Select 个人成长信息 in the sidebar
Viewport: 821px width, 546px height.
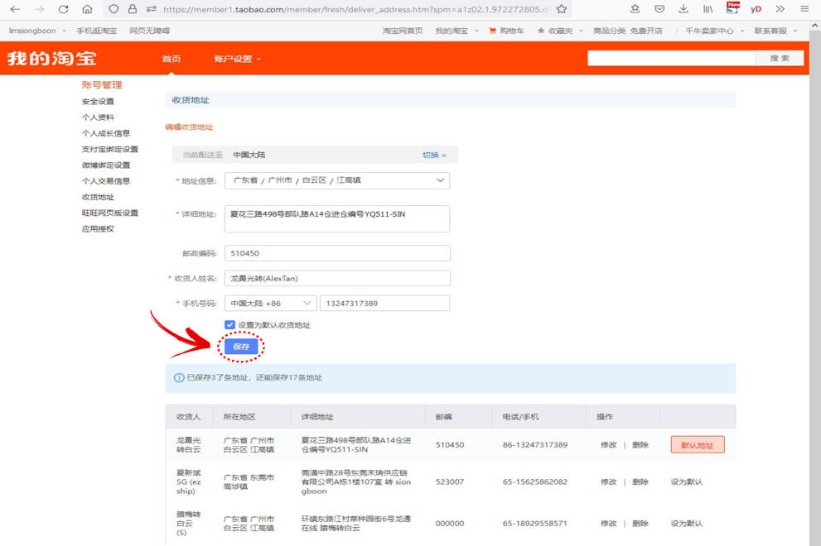[x=106, y=133]
